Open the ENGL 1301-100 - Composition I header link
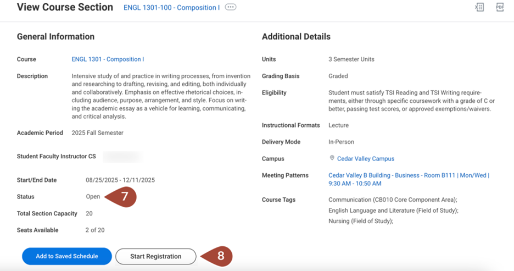514x271 pixels. click(171, 8)
